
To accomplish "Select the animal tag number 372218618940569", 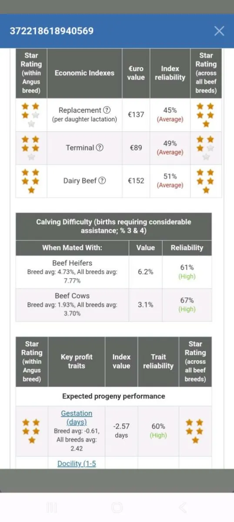I will tap(52, 31).
